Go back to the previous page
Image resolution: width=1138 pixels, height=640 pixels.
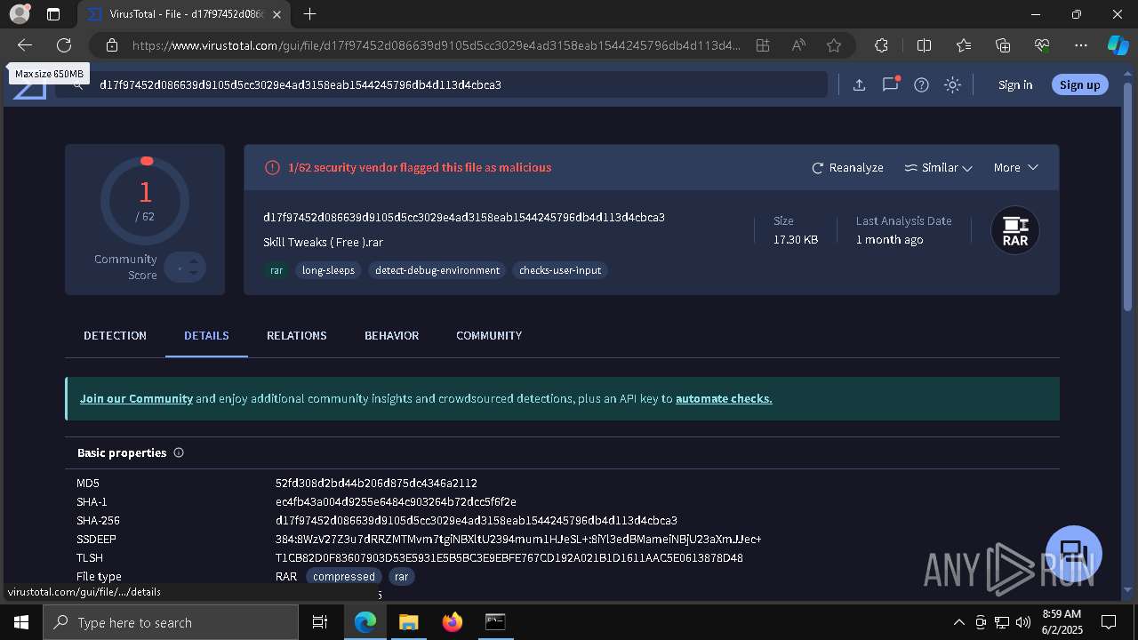click(x=25, y=45)
